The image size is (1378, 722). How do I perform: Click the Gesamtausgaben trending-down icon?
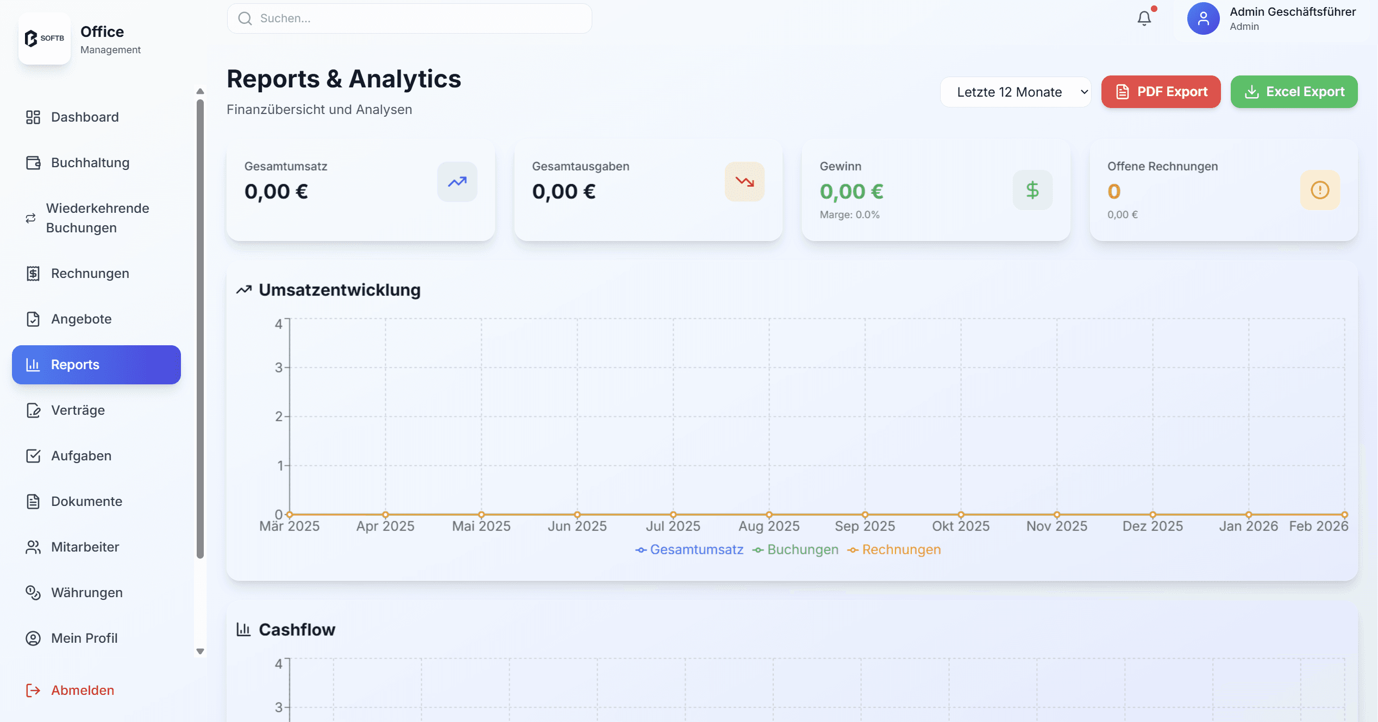744,182
